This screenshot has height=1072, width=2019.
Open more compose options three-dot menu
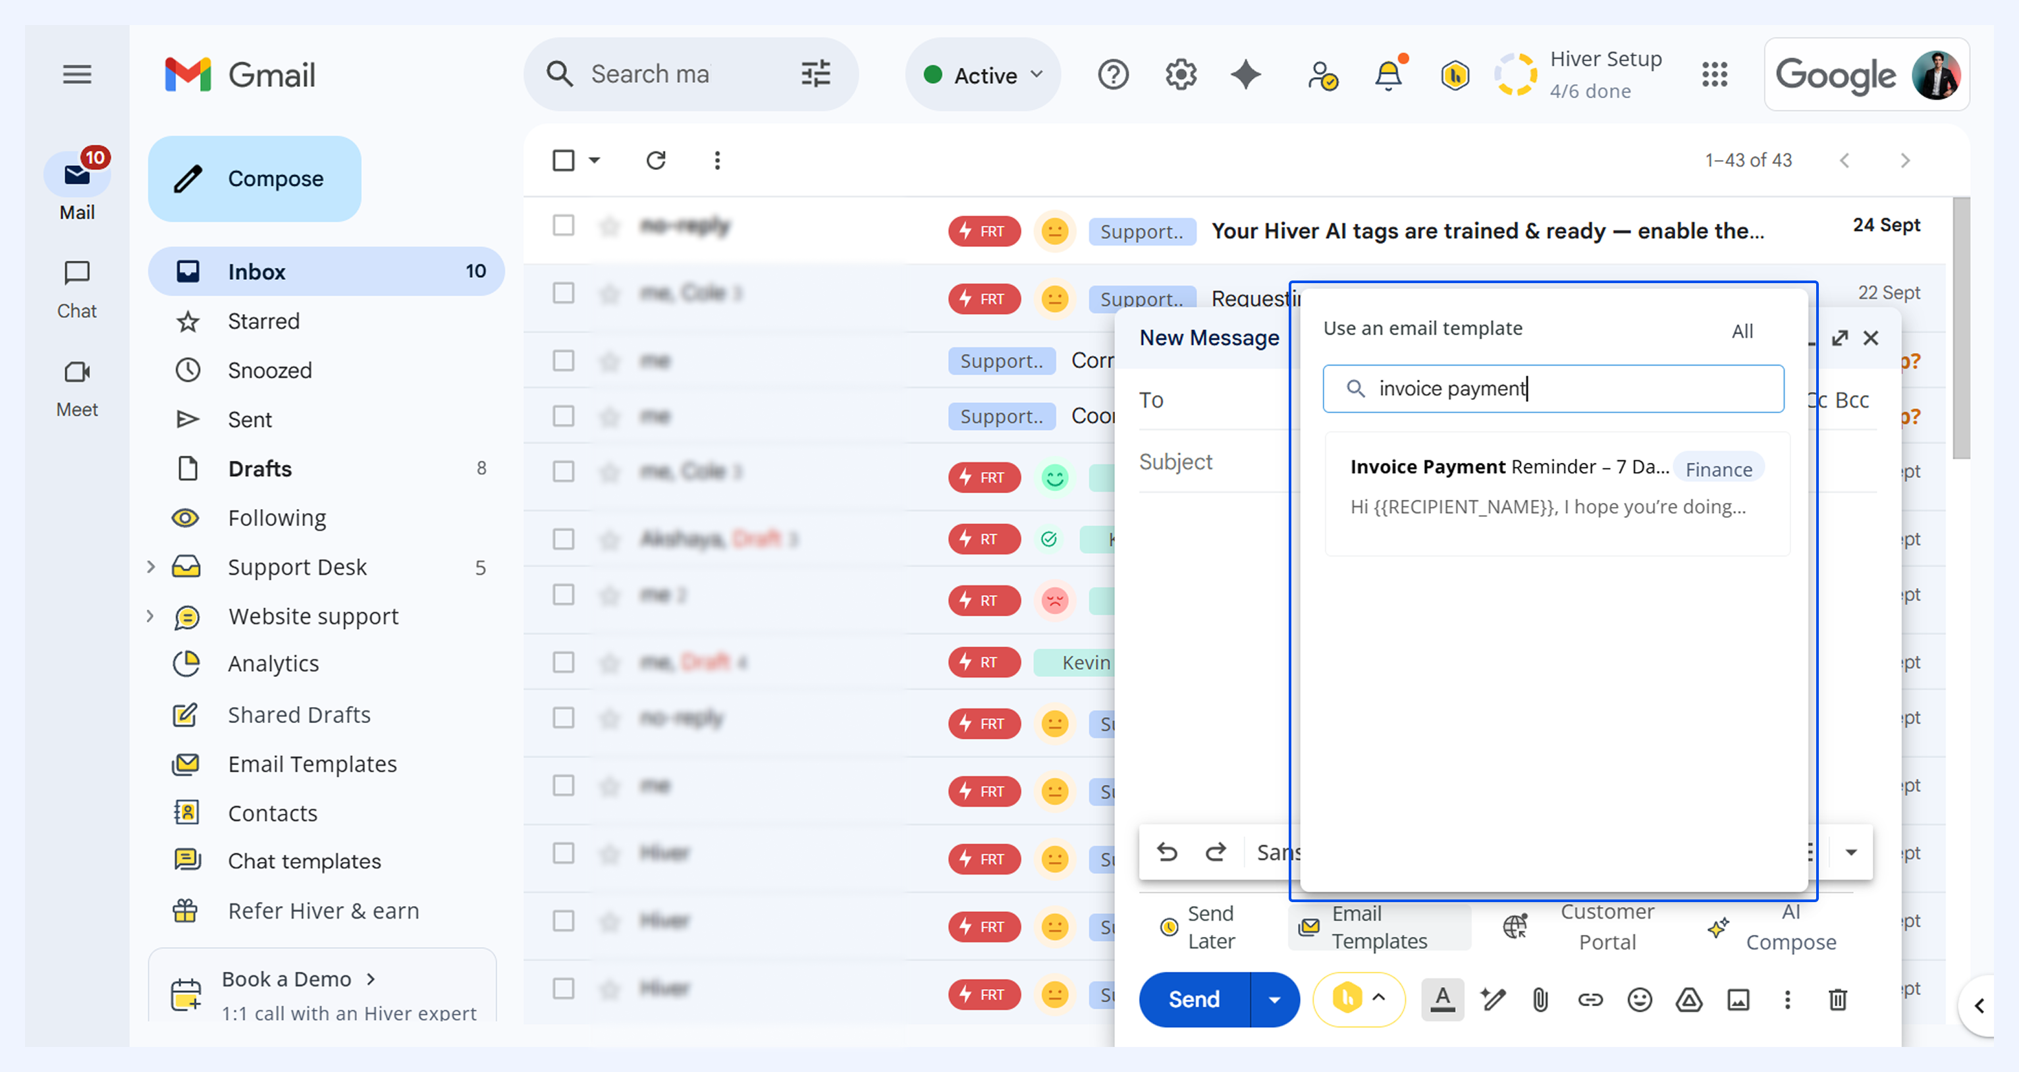(1788, 1000)
